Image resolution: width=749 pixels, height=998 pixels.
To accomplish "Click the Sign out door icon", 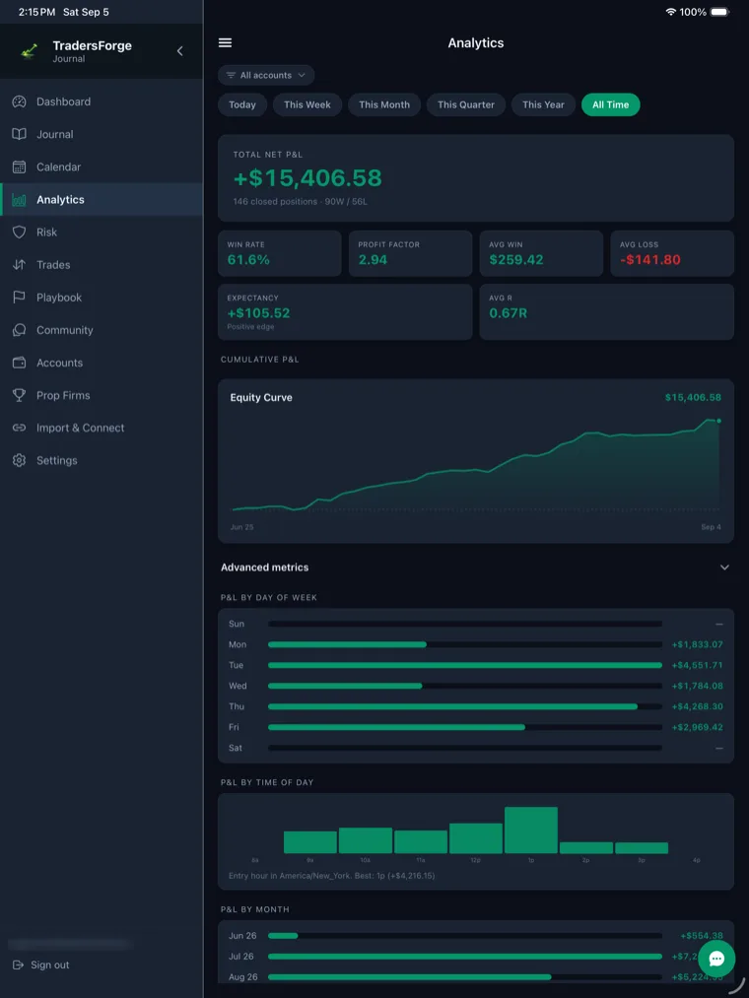I will pos(18,965).
